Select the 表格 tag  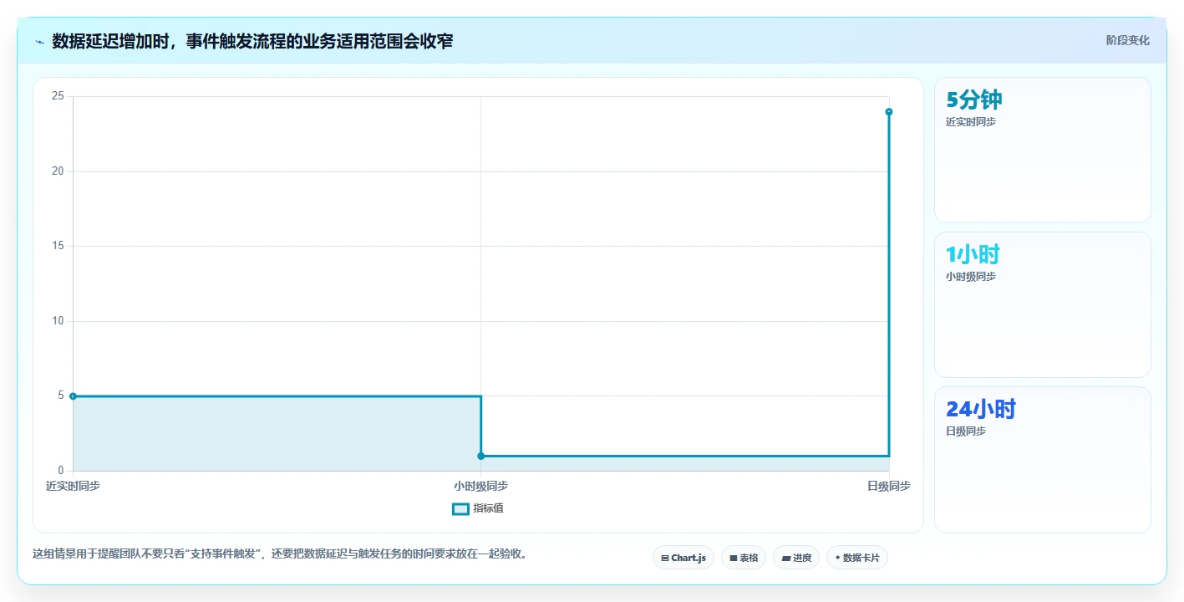(x=743, y=558)
